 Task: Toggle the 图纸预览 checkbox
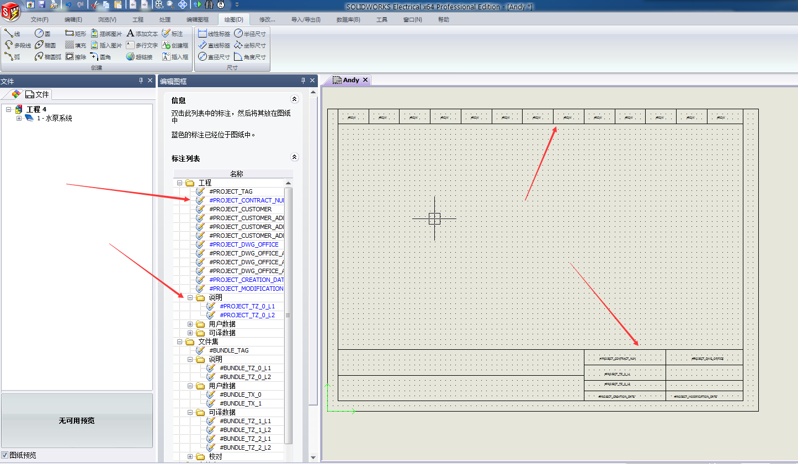[x=4, y=455]
